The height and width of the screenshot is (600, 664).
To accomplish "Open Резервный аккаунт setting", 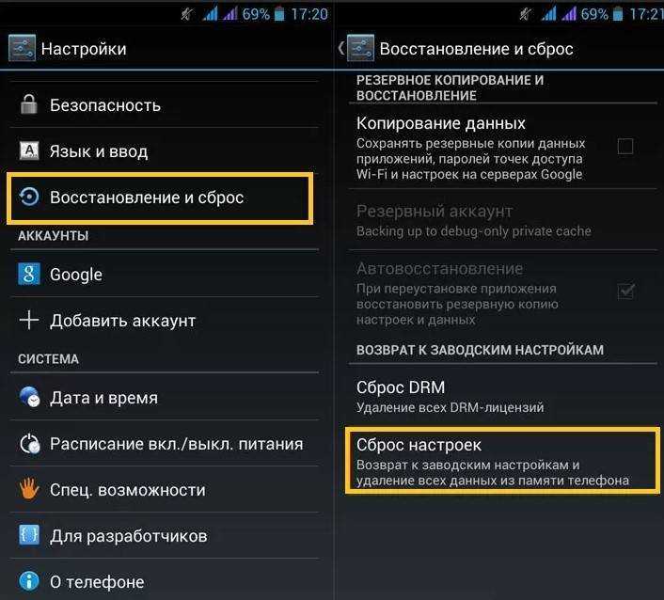I will coord(502,220).
